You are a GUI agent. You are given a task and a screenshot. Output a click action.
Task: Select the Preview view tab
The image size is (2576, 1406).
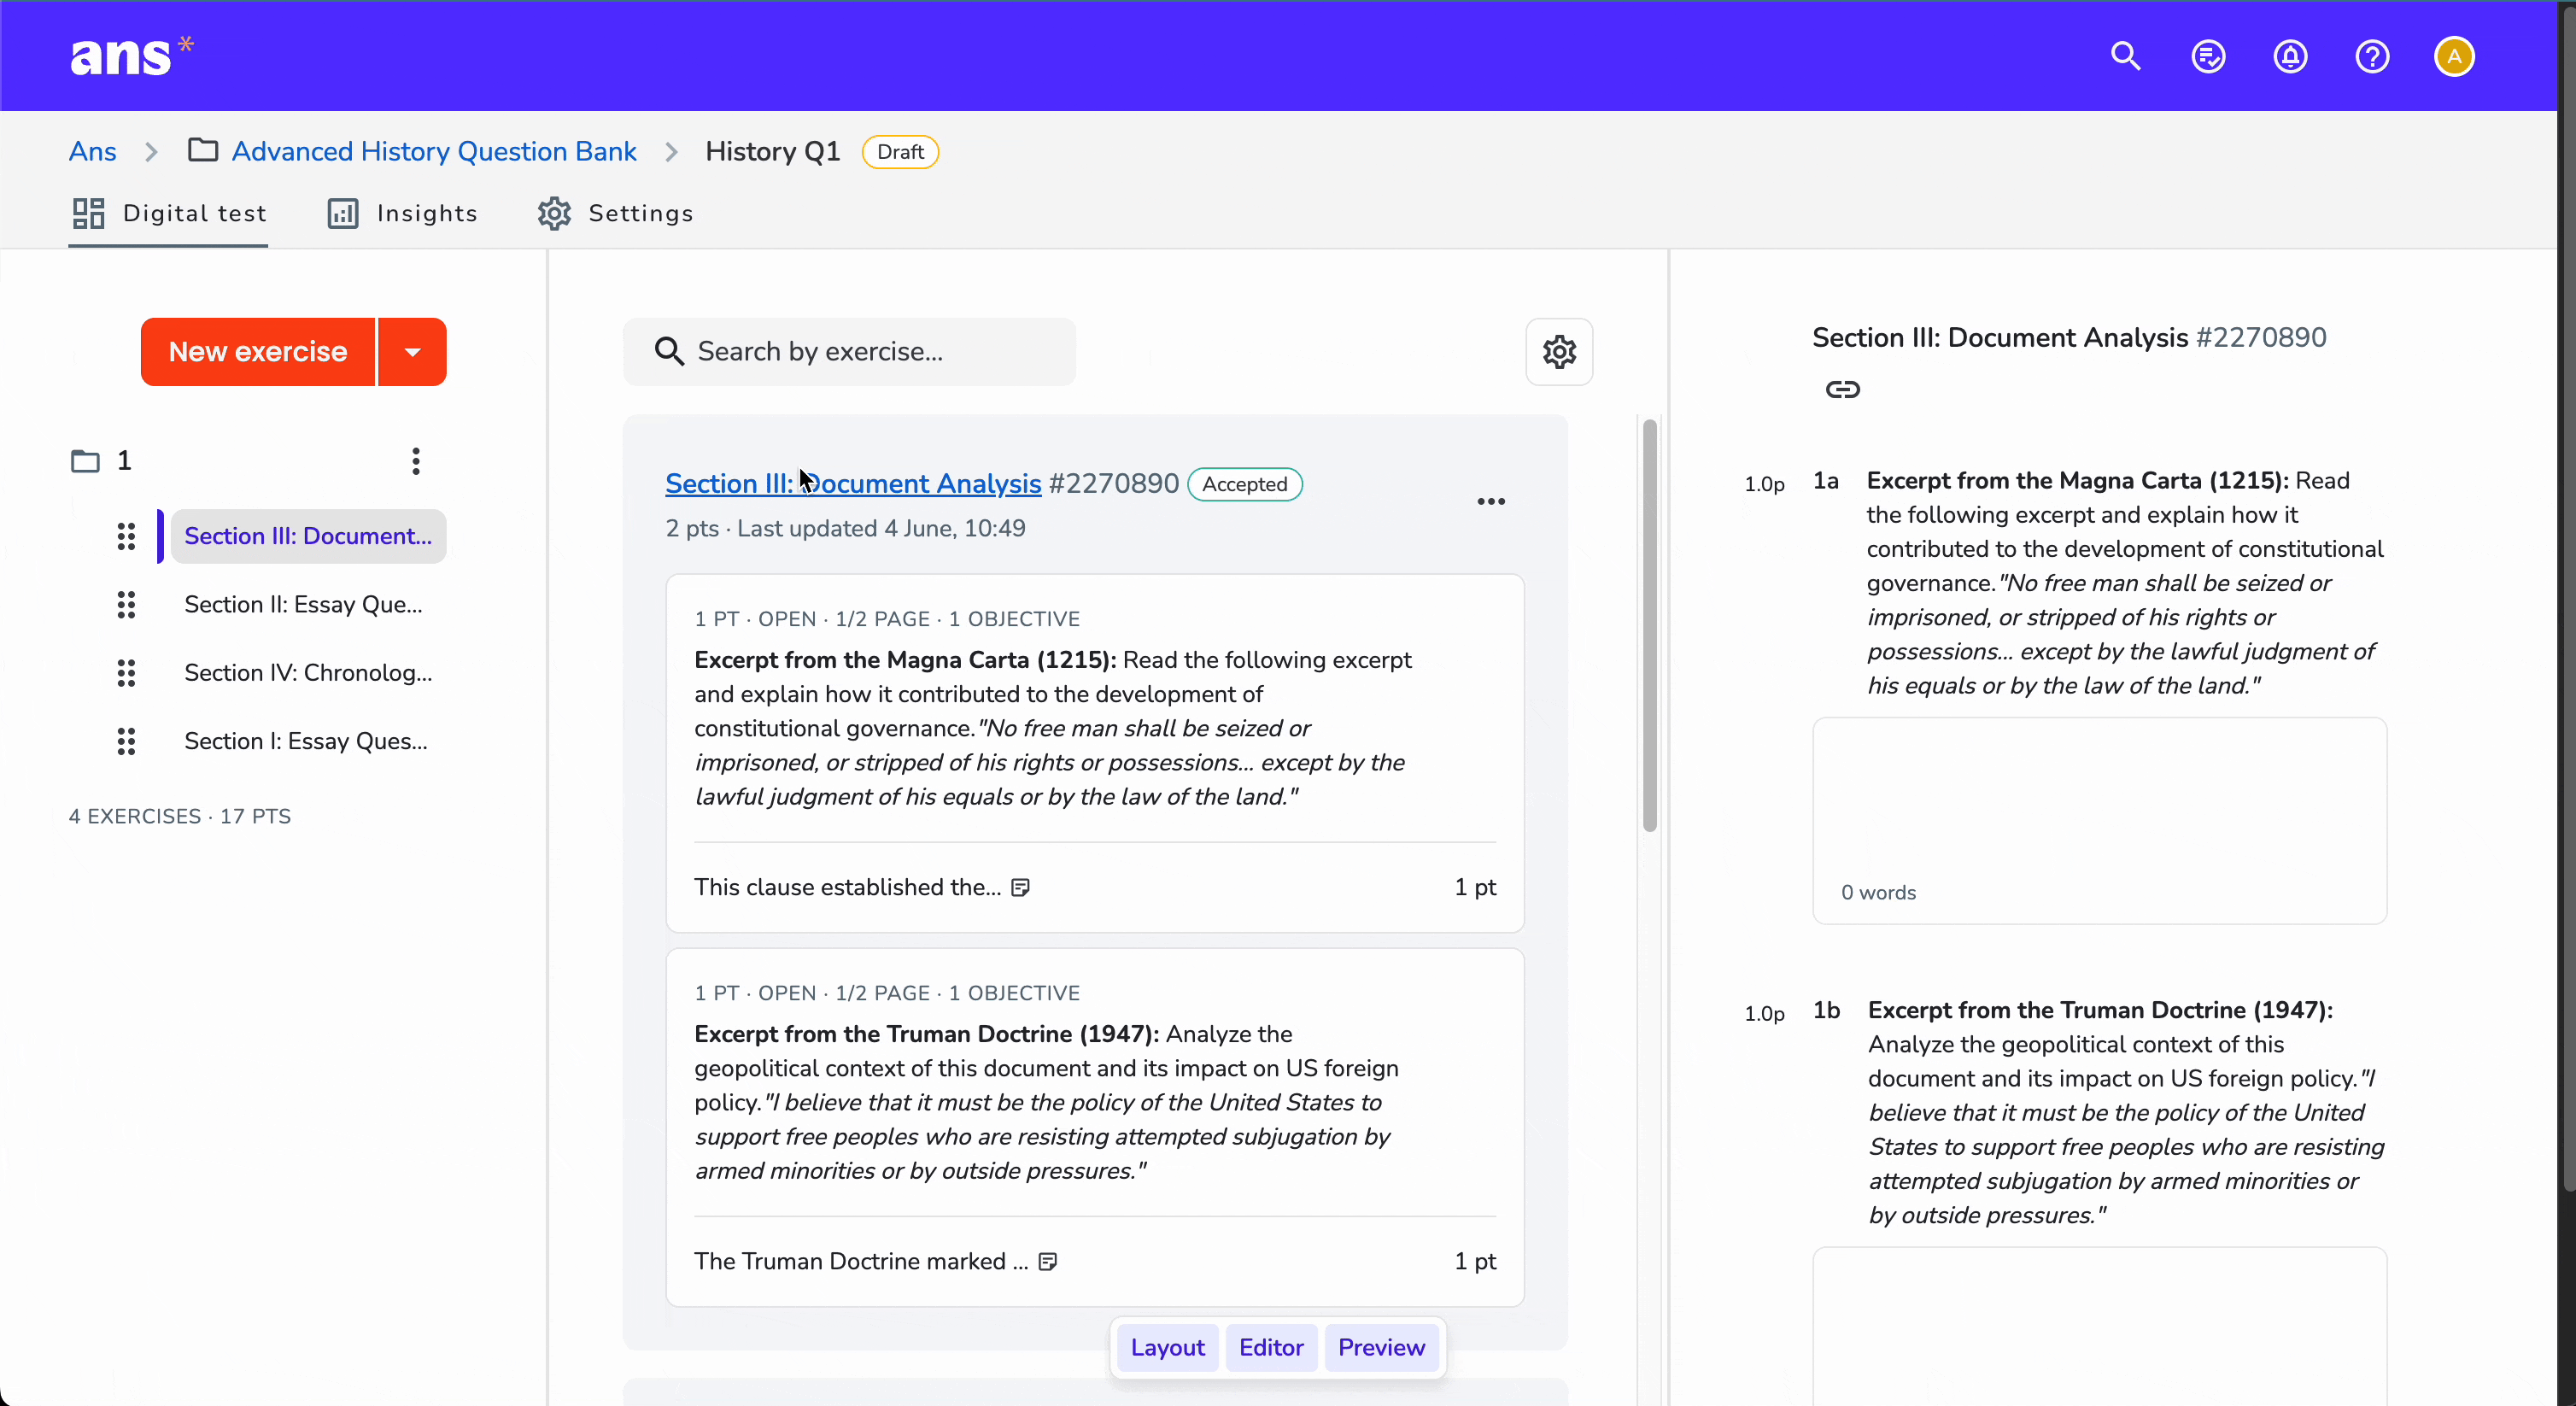click(1381, 1348)
